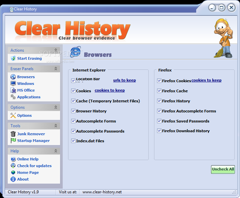240x198 pixels.
Task: Open the About dialog link
Action: [23, 179]
